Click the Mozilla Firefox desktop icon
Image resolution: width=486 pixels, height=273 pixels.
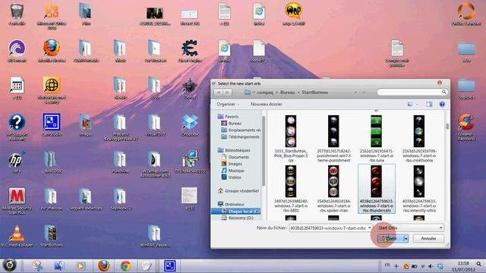tap(52, 51)
